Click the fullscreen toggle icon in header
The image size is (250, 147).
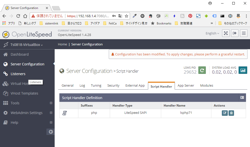(226, 33)
